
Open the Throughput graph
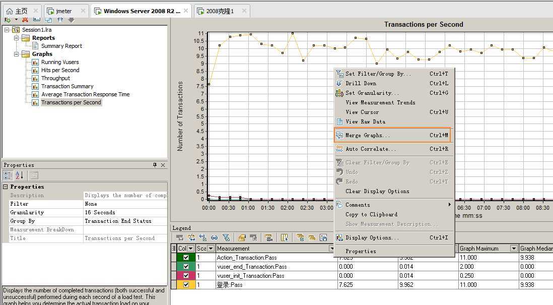click(55, 78)
